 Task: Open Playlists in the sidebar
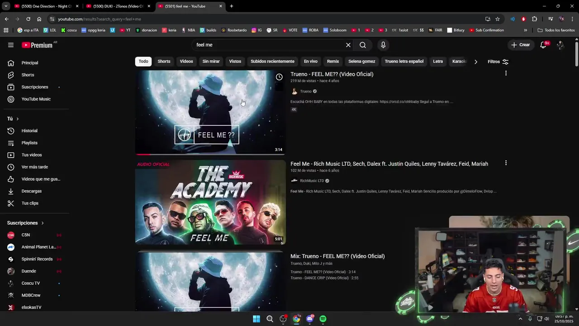coord(36,143)
